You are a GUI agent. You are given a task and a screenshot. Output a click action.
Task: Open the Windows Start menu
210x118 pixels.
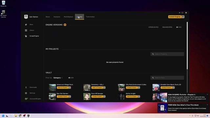(3, 116)
